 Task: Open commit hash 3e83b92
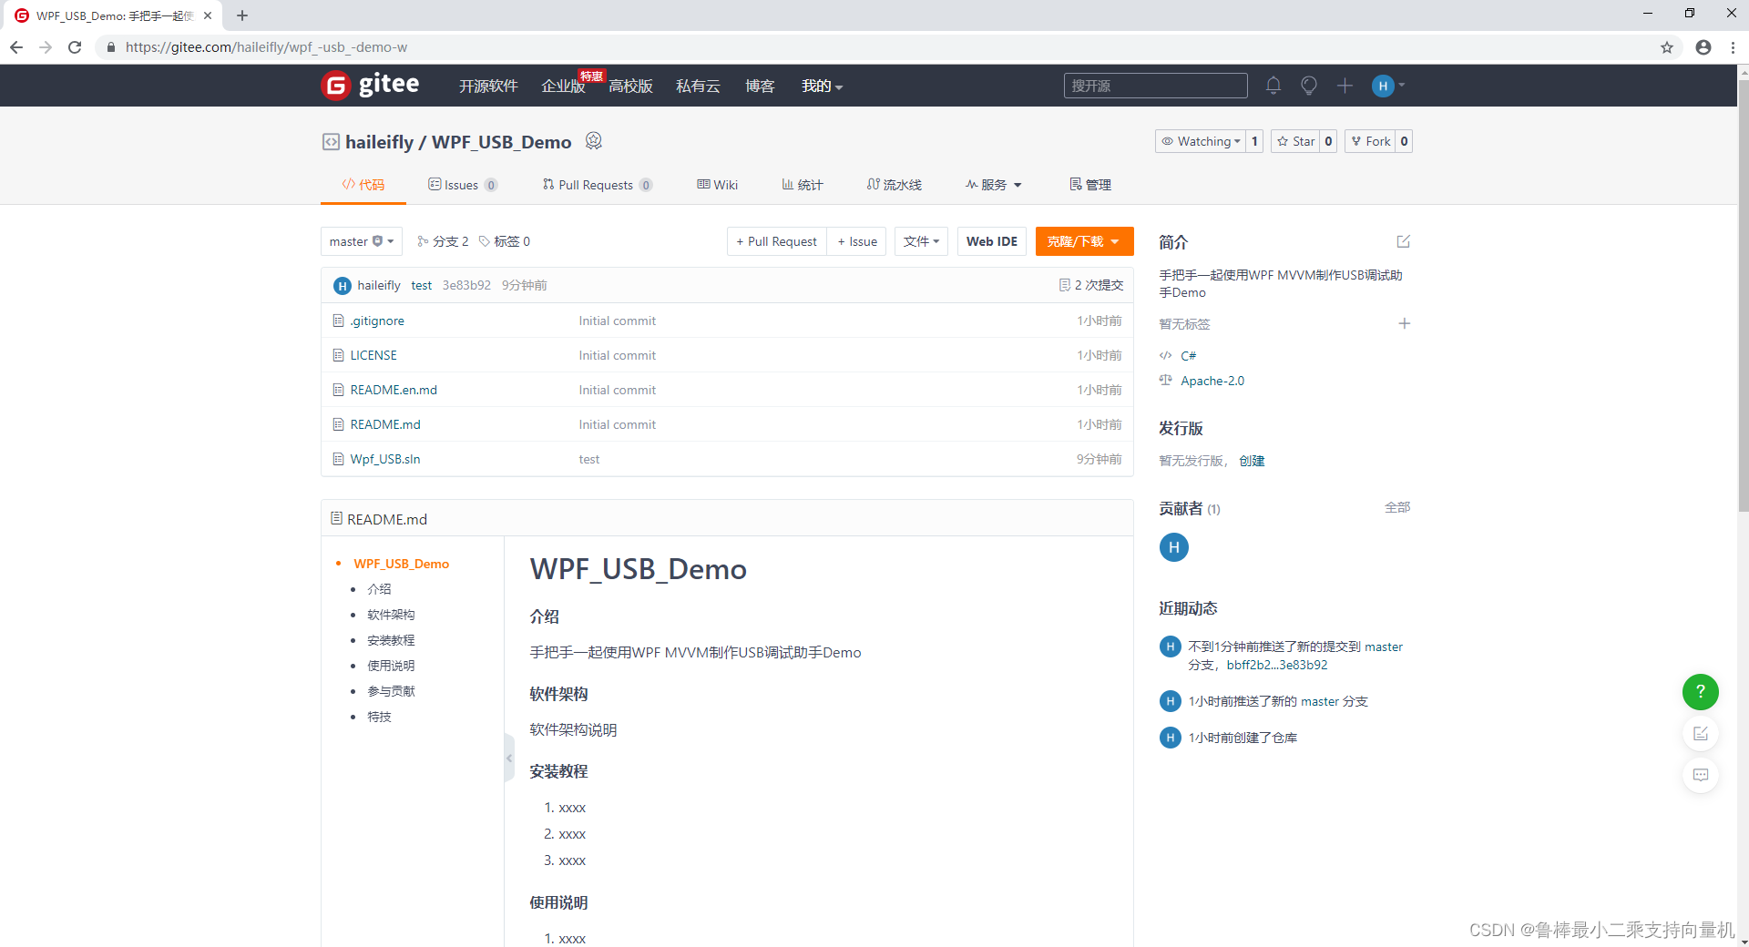coord(466,285)
